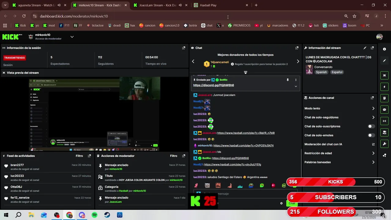Toggle Chat de solo-suscriptores switch

tap(371, 126)
